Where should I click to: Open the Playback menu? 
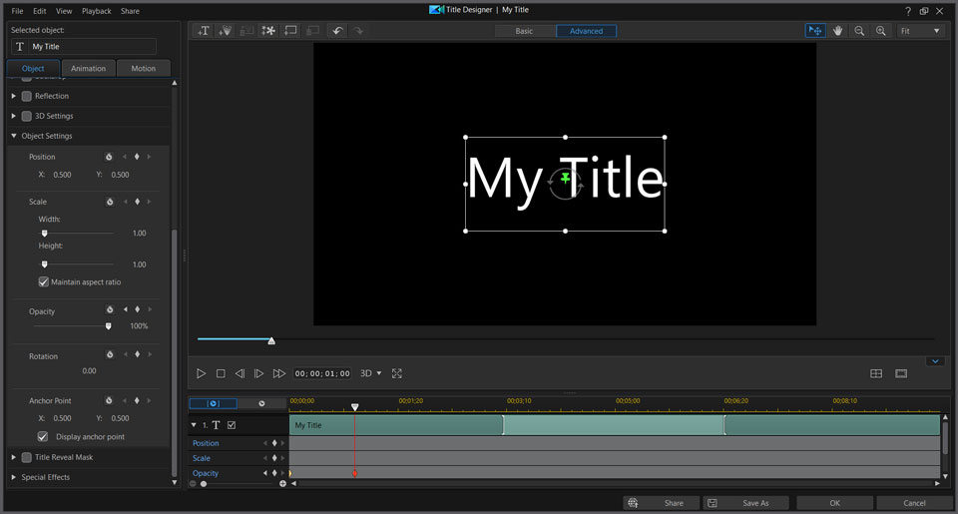click(97, 11)
